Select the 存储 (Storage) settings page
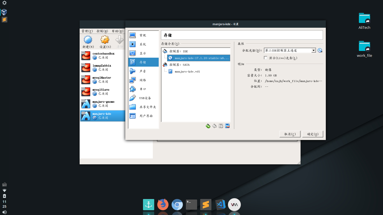Viewport: 383px width, 215px height. point(143,62)
